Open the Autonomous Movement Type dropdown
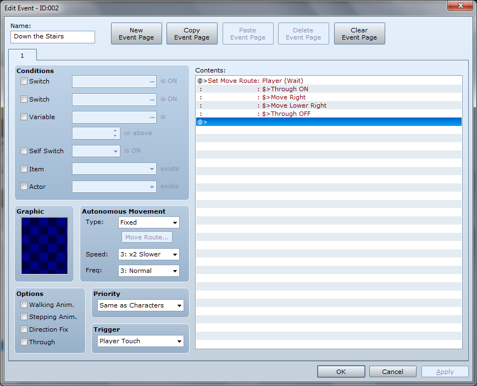 (149, 222)
